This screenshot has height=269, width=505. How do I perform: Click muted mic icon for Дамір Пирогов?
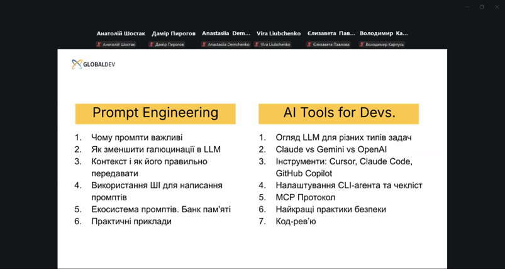tap(152, 45)
